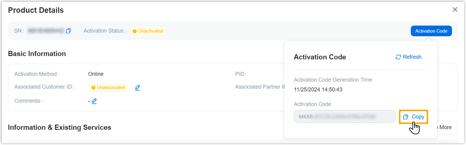466x145 pixels.
Task: Click the clock icon in the Unassociated badge
Action: pos(93,88)
